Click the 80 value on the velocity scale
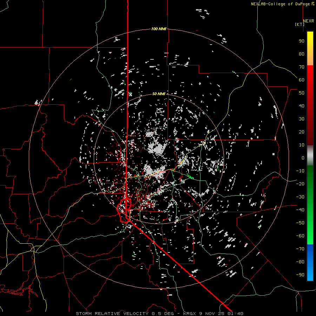 pyautogui.click(x=302, y=54)
